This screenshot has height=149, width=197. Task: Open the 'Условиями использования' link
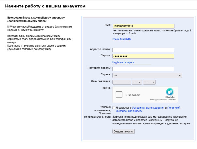(148, 108)
